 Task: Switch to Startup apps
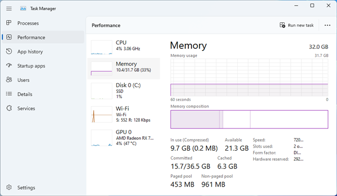43,66
